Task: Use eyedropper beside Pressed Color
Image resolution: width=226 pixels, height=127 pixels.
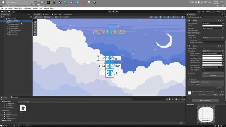Action: [x=223, y=60]
